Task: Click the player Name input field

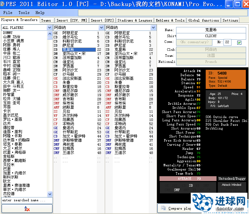Action: [x=211, y=30]
